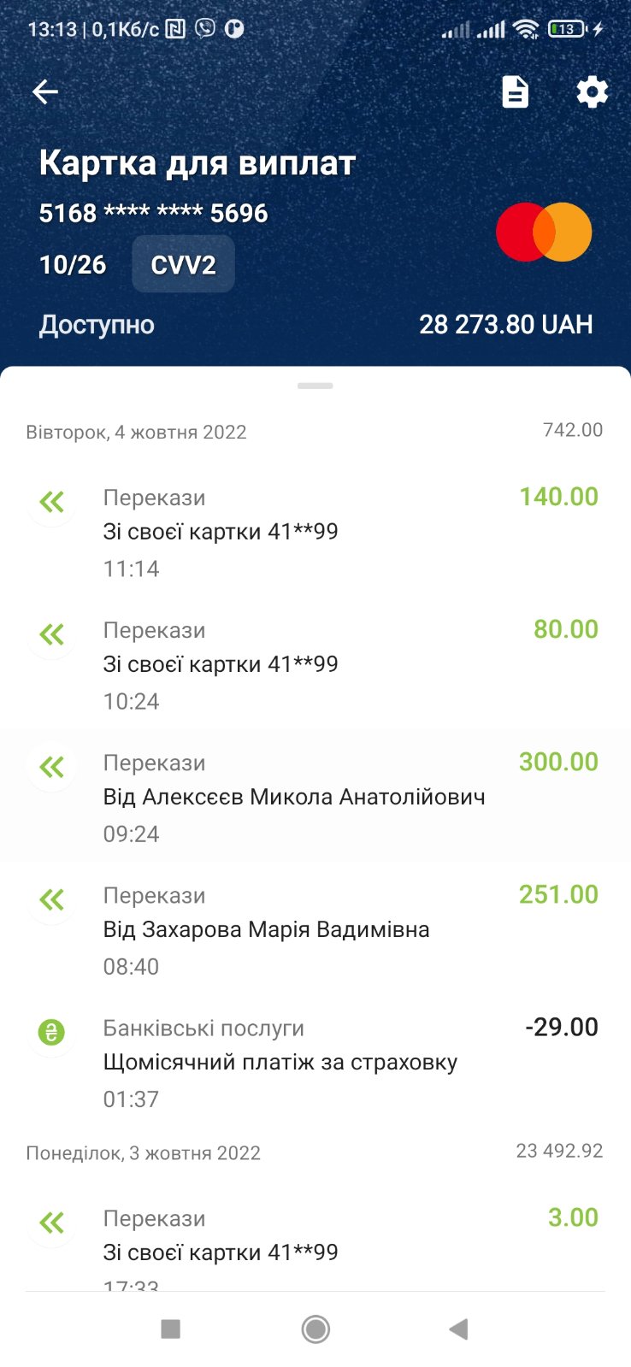This screenshot has width=631, height=1367.
Task: Show the CVV2 code
Action: (x=183, y=265)
